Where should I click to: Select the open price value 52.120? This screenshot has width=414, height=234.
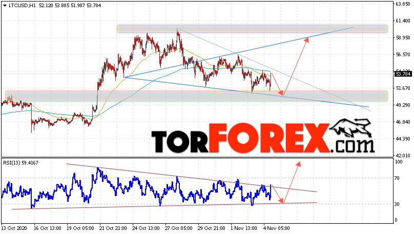coord(46,6)
